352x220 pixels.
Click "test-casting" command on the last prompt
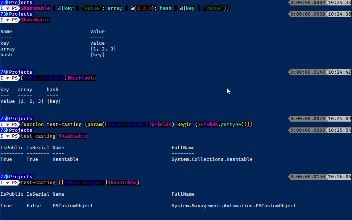coord(38,183)
